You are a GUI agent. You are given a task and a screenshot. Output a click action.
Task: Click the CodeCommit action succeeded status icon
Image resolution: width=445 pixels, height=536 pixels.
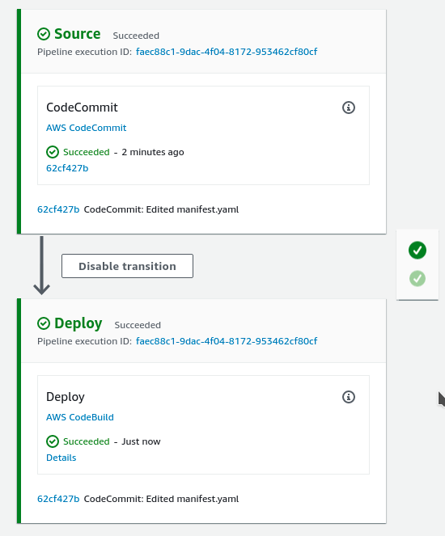(53, 152)
